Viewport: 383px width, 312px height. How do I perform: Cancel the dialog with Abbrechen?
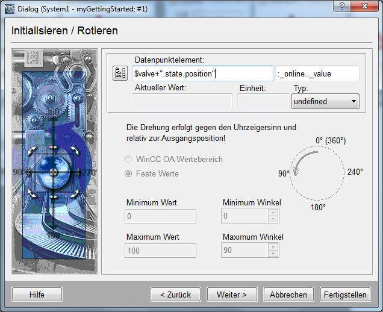(x=288, y=295)
